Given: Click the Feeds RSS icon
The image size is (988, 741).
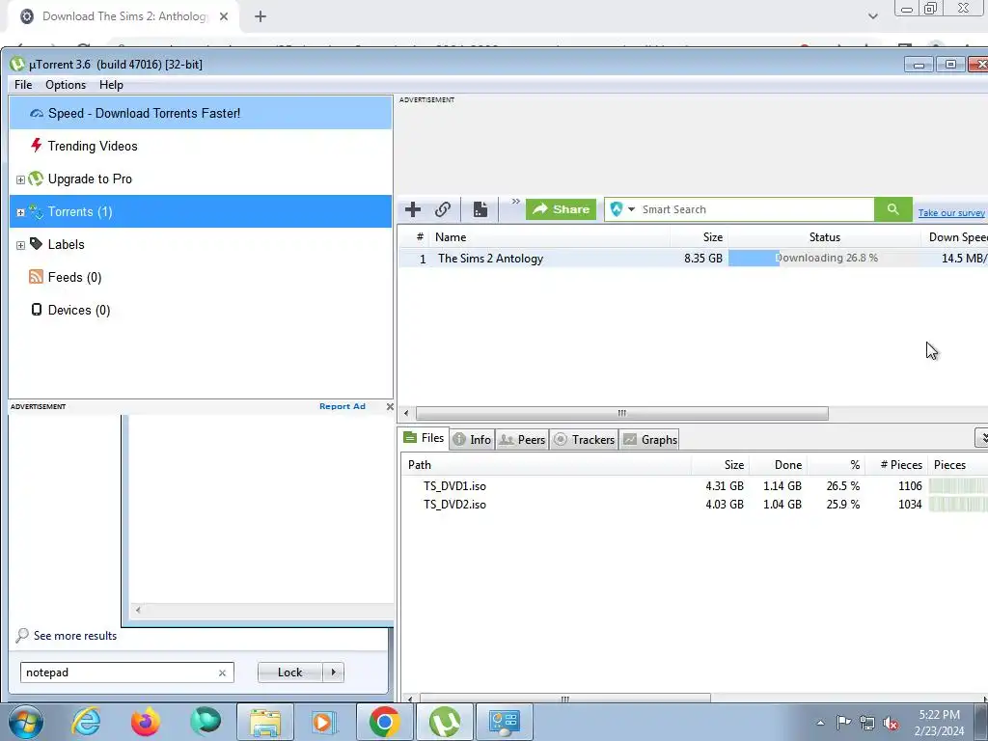Looking at the screenshot, I should click(36, 277).
